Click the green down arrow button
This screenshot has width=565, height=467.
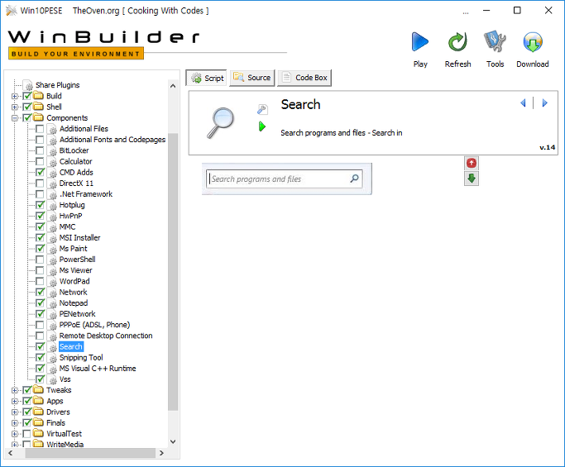tap(472, 179)
